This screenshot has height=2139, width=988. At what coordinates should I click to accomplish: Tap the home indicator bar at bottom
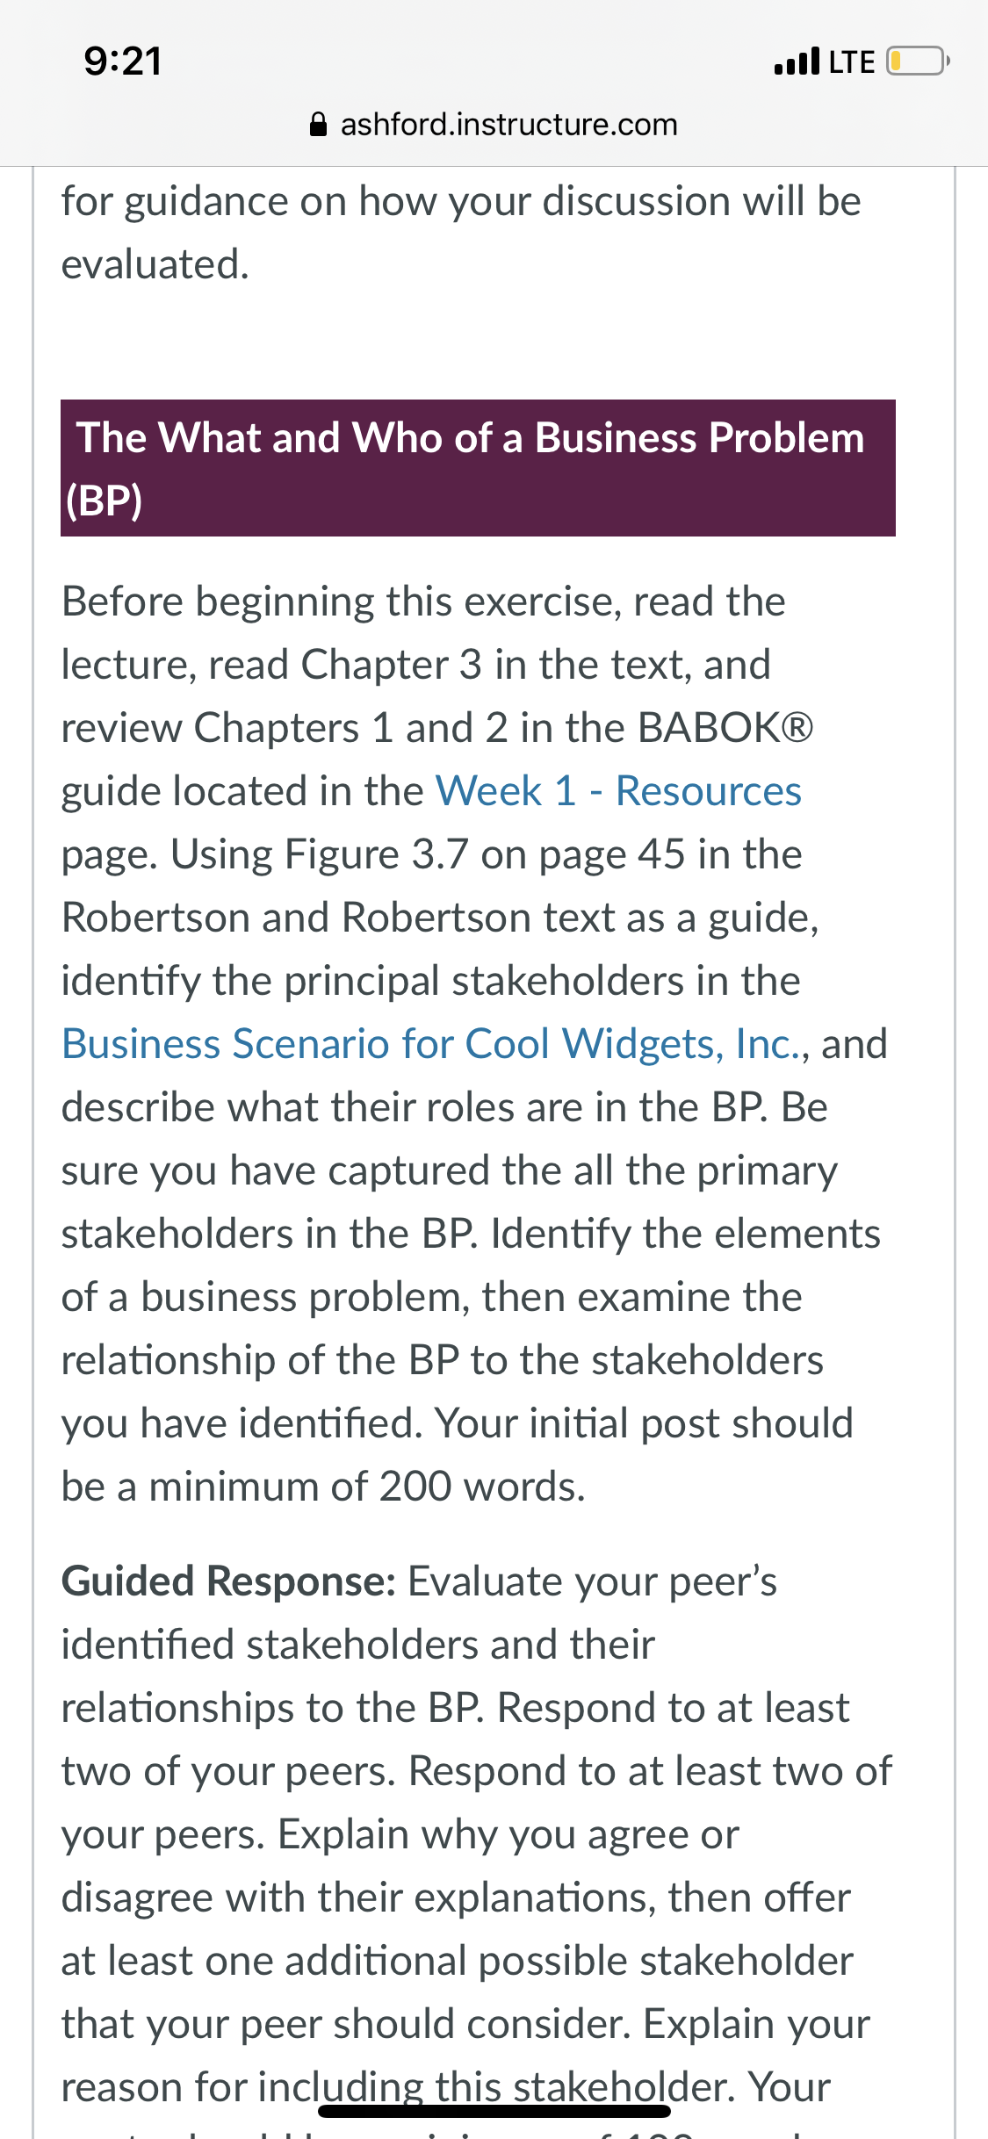coord(494,2111)
